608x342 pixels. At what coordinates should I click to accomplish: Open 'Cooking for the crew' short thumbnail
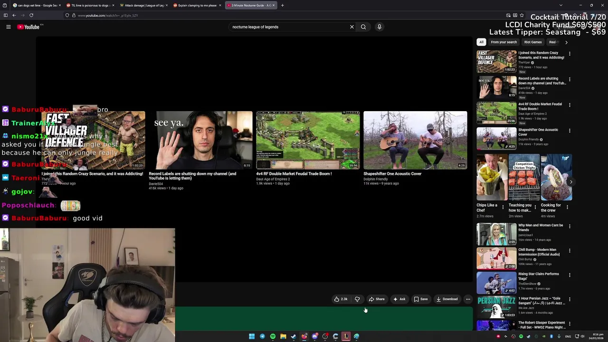pyautogui.click(x=556, y=177)
